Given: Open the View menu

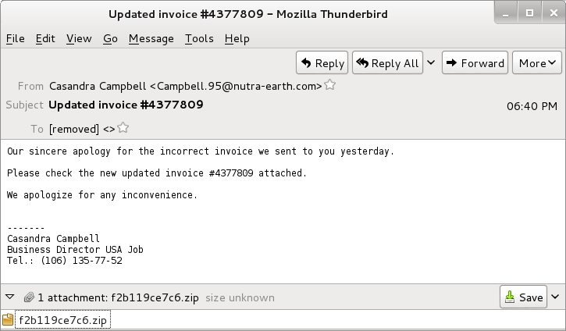Looking at the screenshot, I should click(79, 38).
